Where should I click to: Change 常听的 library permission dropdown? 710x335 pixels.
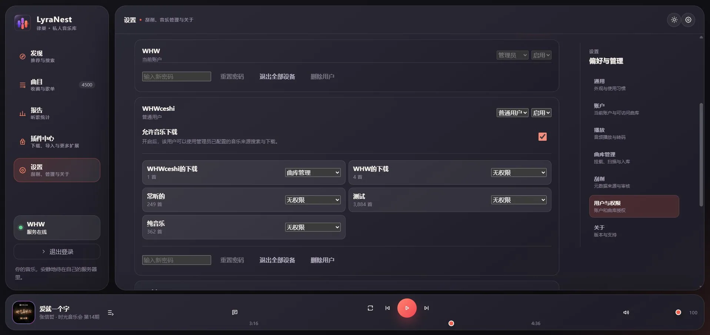click(x=313, y=200)
